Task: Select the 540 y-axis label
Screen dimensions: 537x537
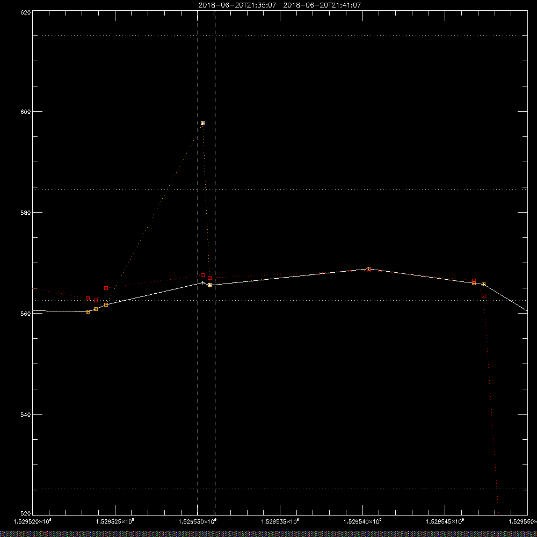Action: pos(26,414)
